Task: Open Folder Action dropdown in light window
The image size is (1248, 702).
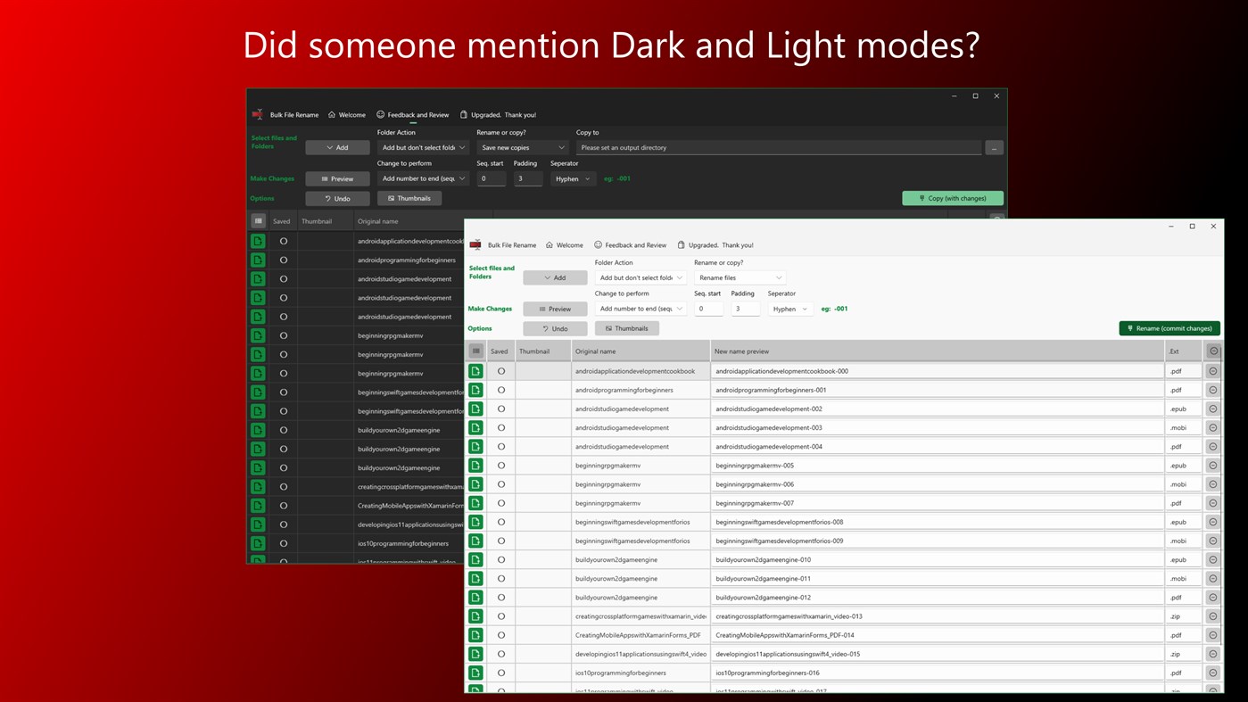Action: (x=641, y=277)
